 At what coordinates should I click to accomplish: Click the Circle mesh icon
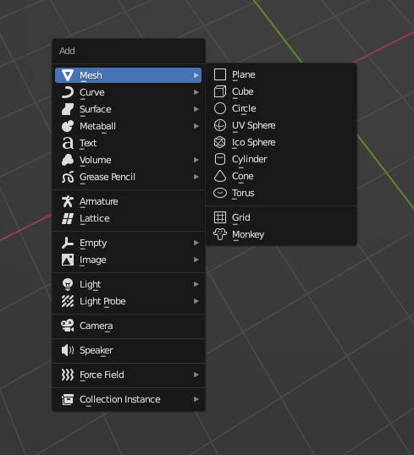(x=220, y=108)
